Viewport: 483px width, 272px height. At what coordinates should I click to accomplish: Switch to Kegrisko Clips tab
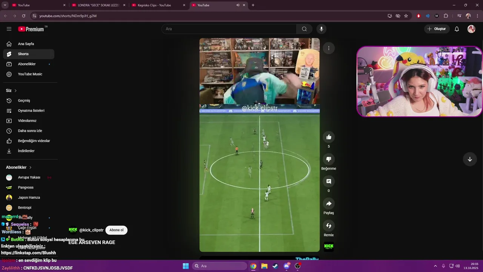click(158, 5)
